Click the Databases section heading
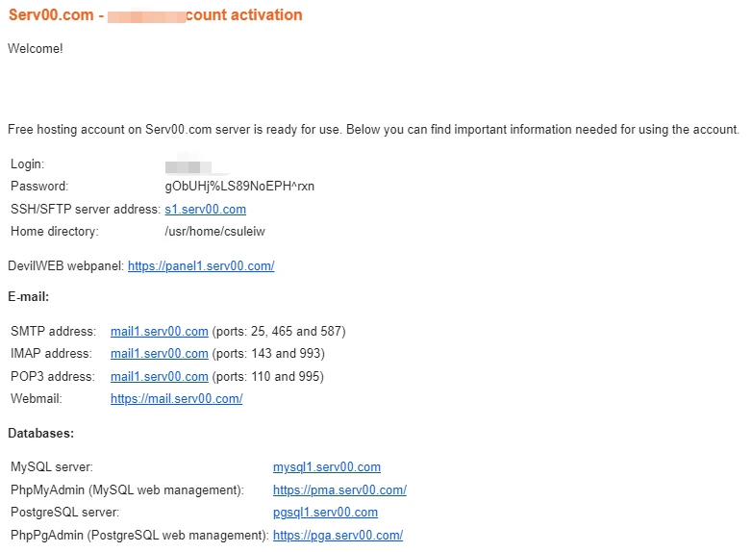Viewport: 752px width, 552px height. click(x=40, y=434)
